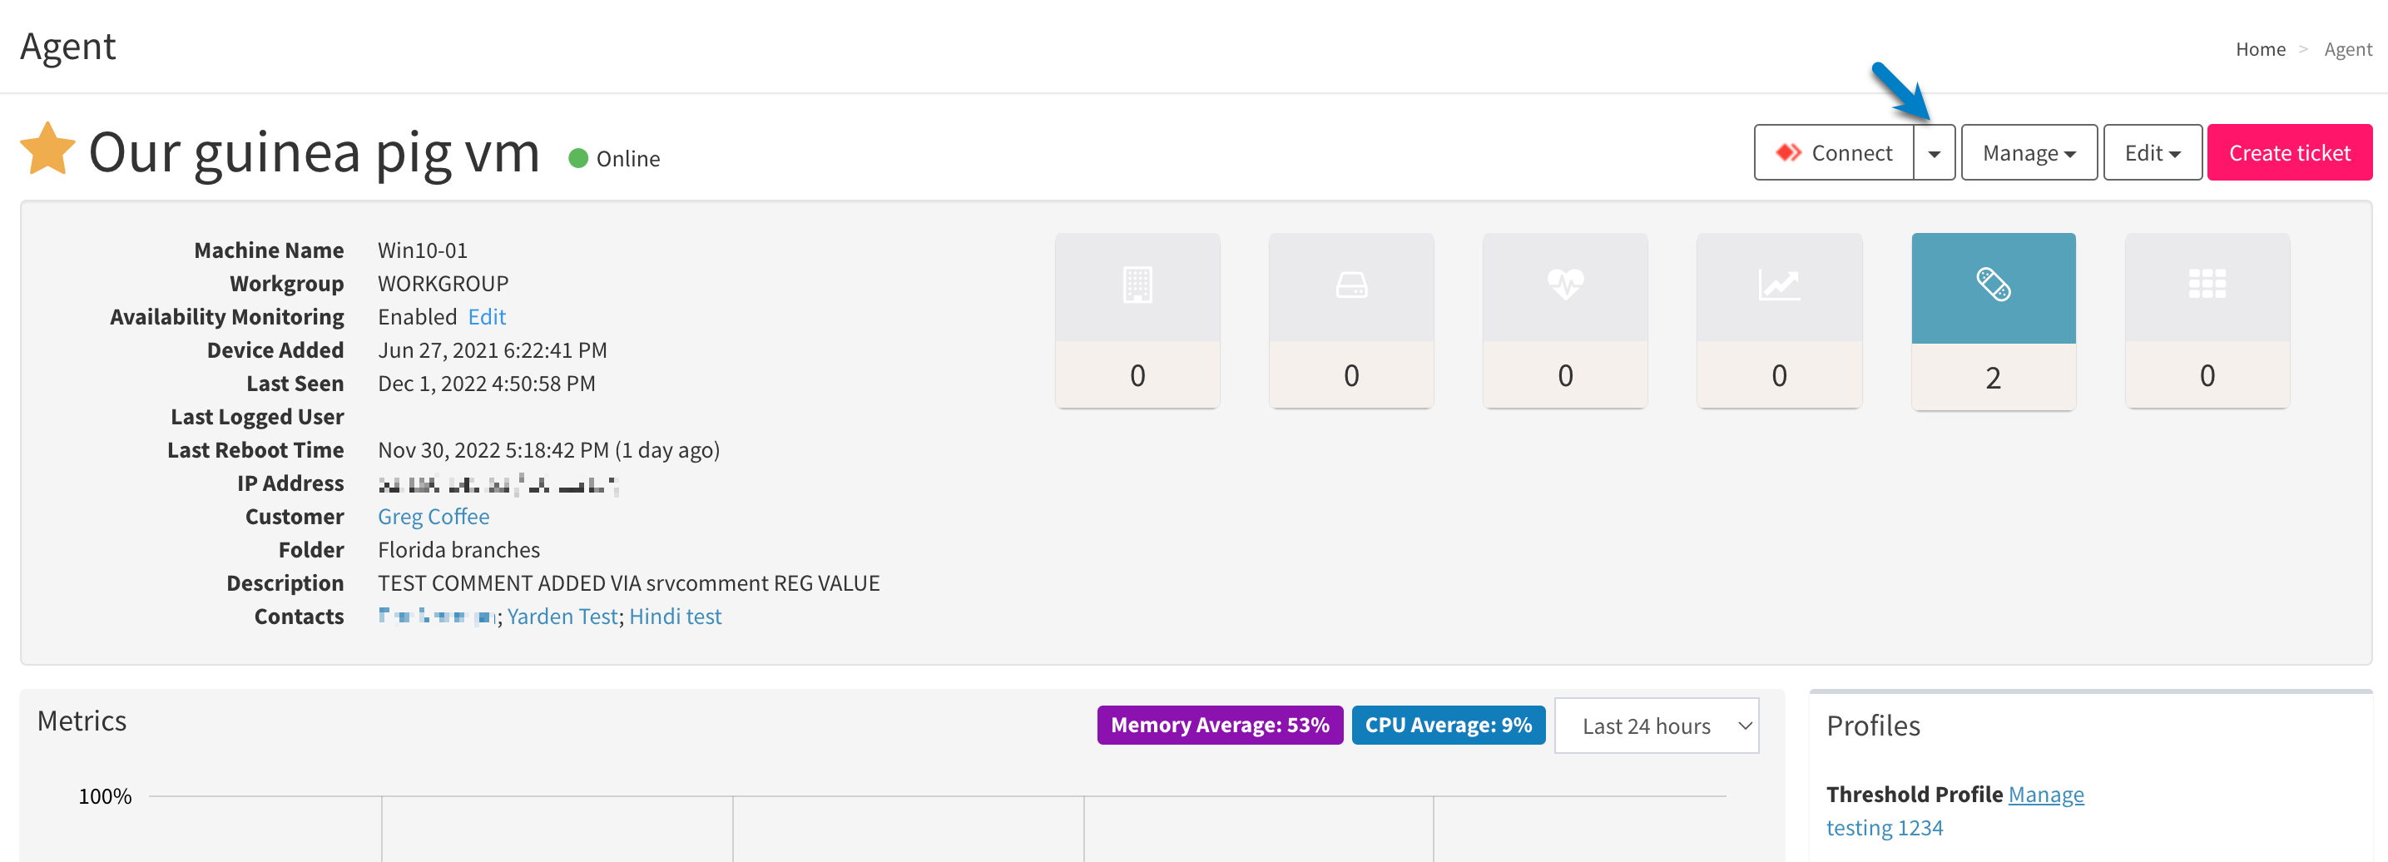Image resolution: width=2388 pixels, height=862 pixels.
Task: Open the Manage dropdown menu
Action: coord(2029,153)
